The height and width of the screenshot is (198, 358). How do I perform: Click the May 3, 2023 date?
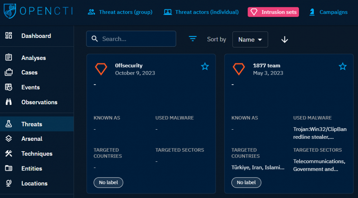point(268,73)
